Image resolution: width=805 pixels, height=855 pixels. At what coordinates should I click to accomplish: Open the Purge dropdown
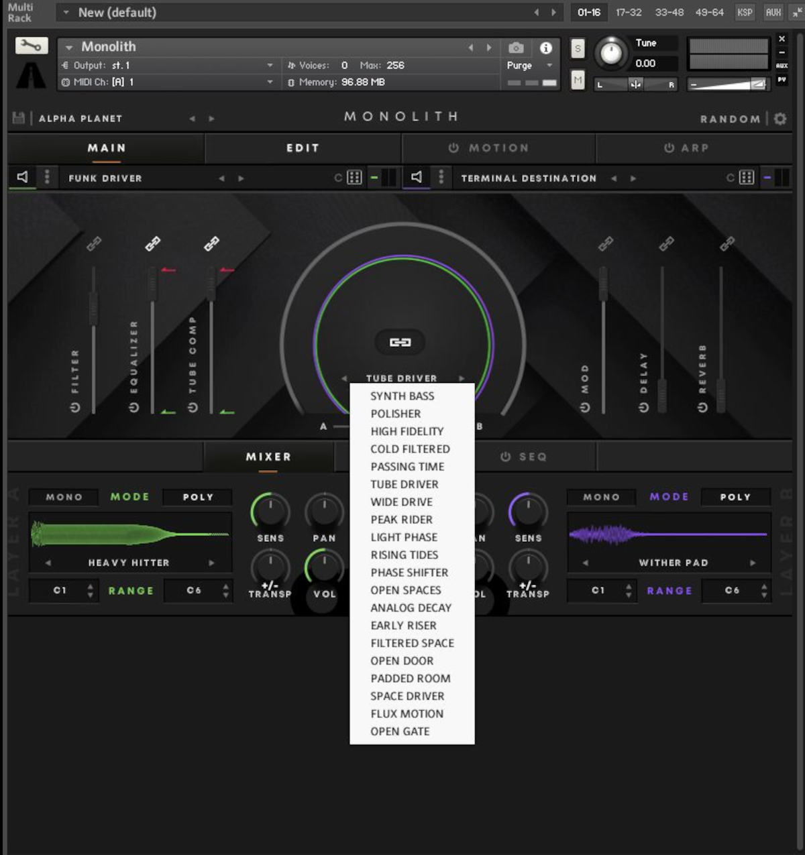549,65
